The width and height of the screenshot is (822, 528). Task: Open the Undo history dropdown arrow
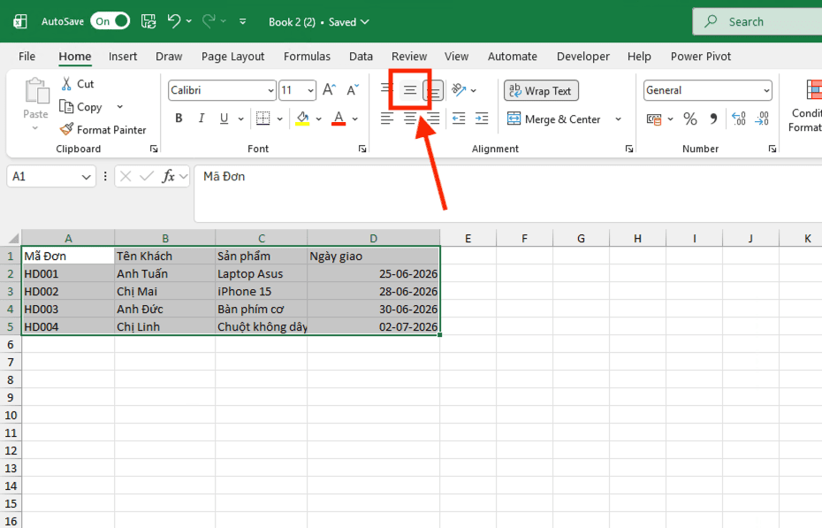189,21
